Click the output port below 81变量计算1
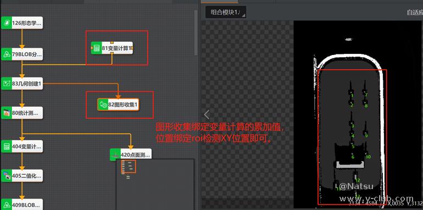The width and height of the screenshot is (423, 210). coord(112,53)
